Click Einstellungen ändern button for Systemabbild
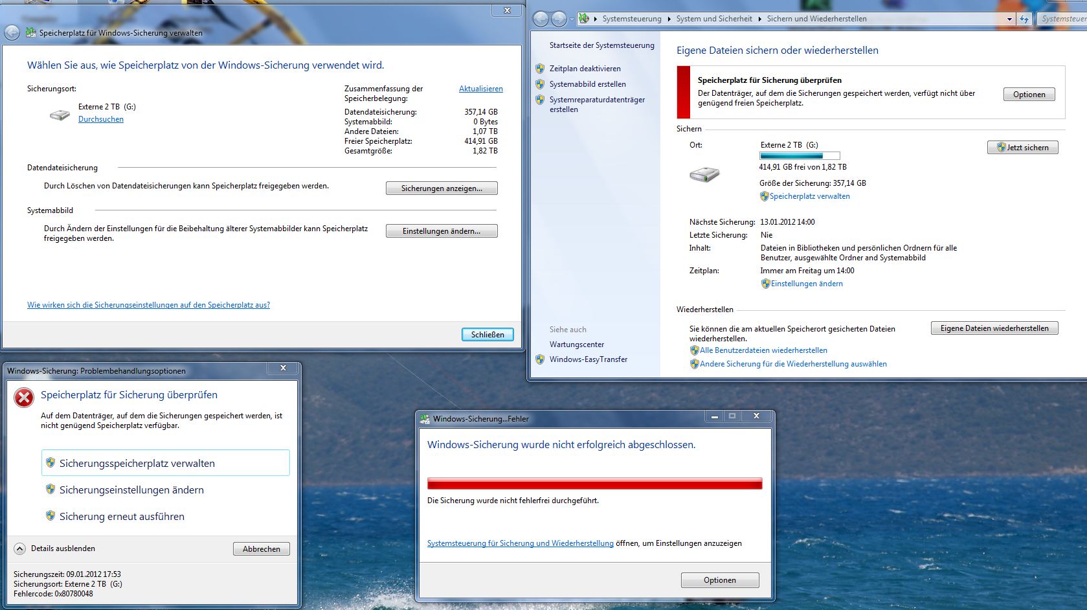This screenshot has height=610, width=1087. point(442,231)
